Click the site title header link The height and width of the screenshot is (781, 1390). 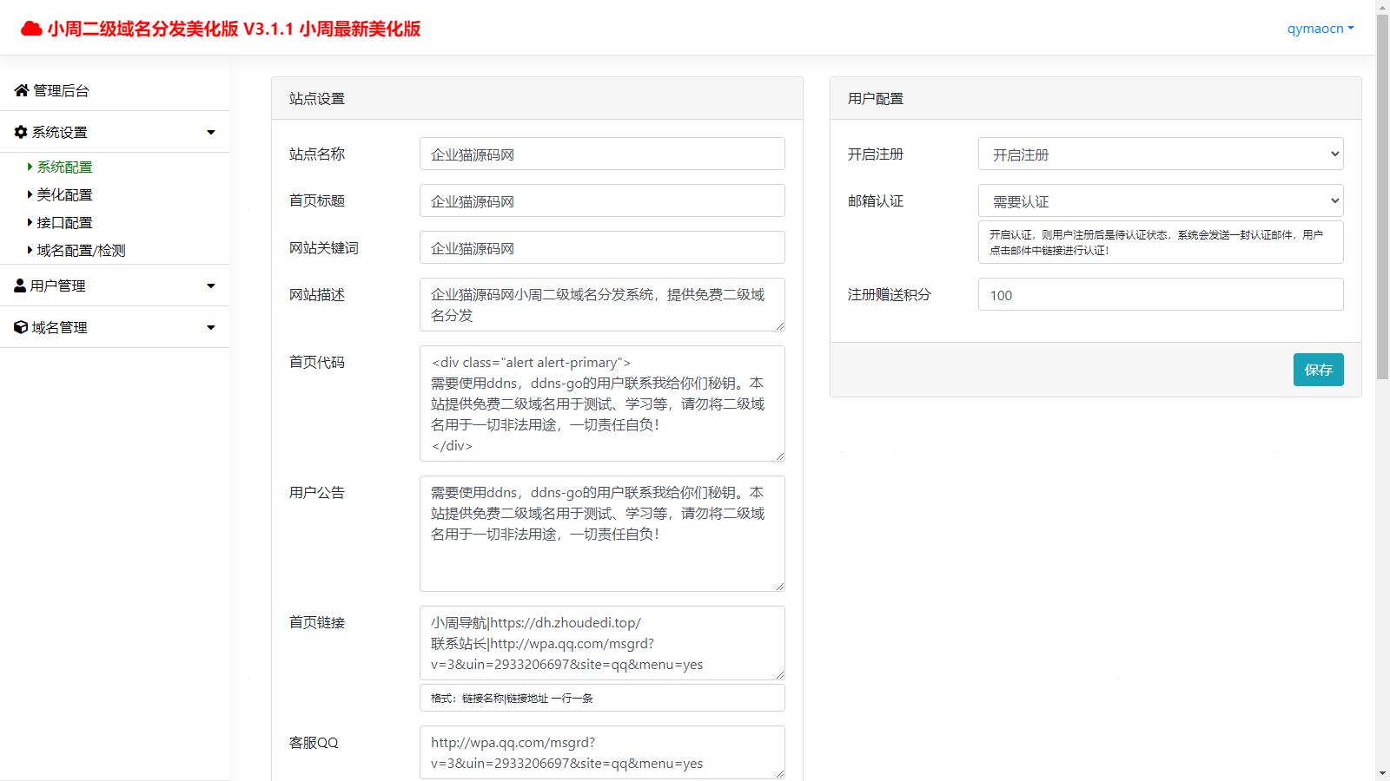(234, 29)
